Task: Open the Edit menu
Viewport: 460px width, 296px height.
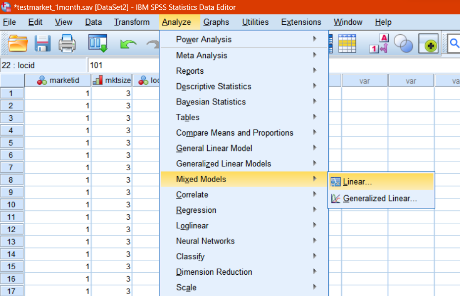Action: click(35, 22)
